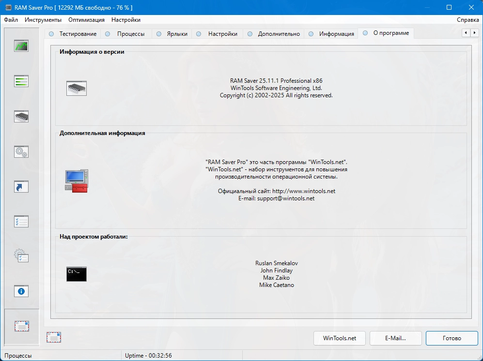Click the Над проектом работали heading
This screenshot has width=483, height=361.
pyautogui.click(x=93, y=237)
